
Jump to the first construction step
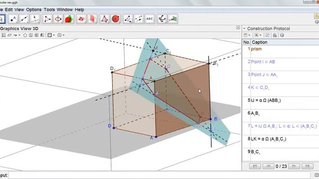pyautogui.click(x=255, y=166)
